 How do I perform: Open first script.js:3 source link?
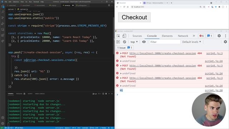pos(214,53)
